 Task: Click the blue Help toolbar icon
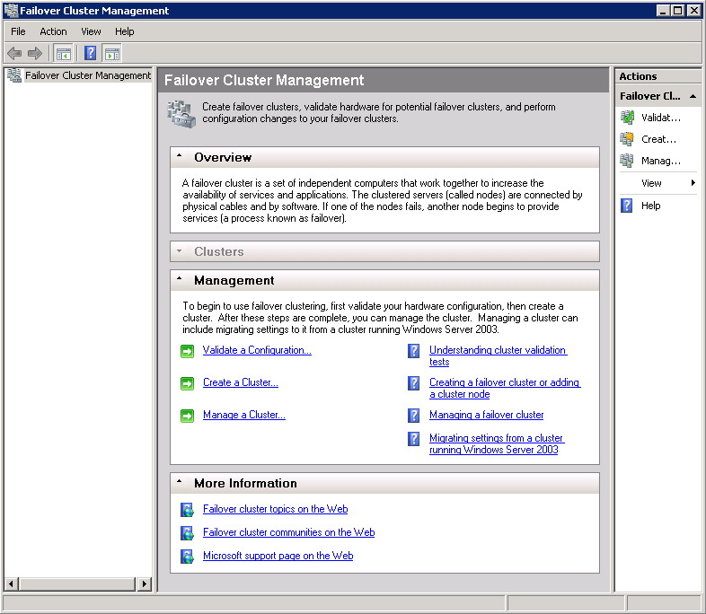90,54
